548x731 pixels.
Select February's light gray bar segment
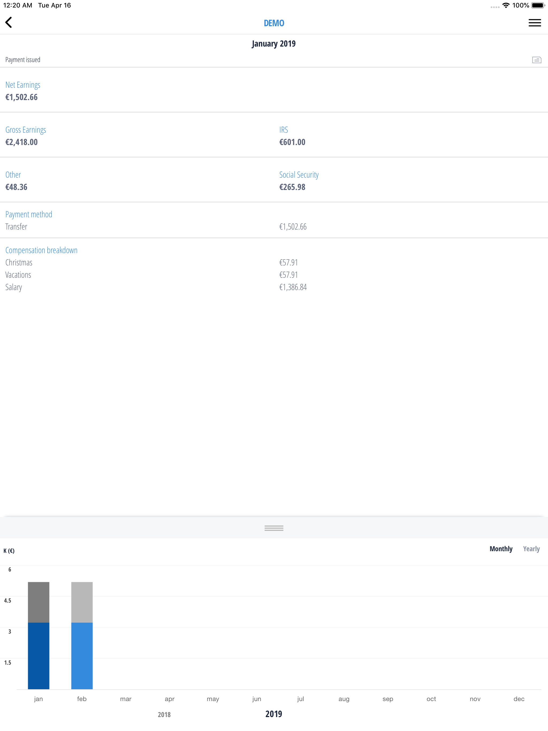click(x=82, y=602)
